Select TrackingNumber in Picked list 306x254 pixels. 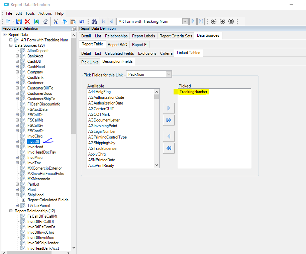tap(193, 92)
